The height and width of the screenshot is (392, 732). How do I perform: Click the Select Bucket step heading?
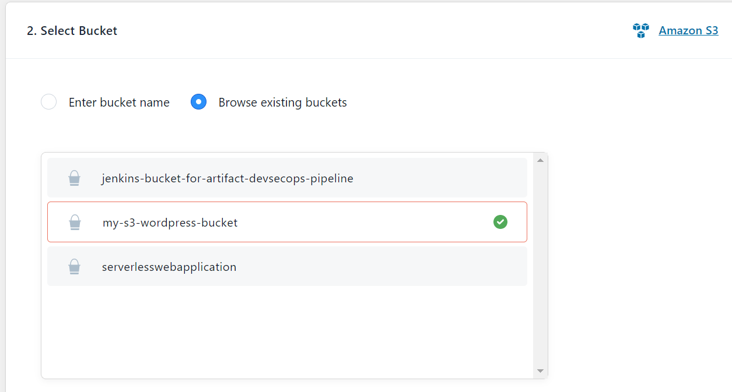pos(71,30)
